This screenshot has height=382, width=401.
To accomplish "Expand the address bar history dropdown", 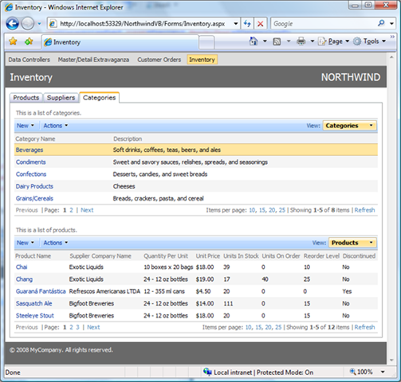I will coord(235,24).
